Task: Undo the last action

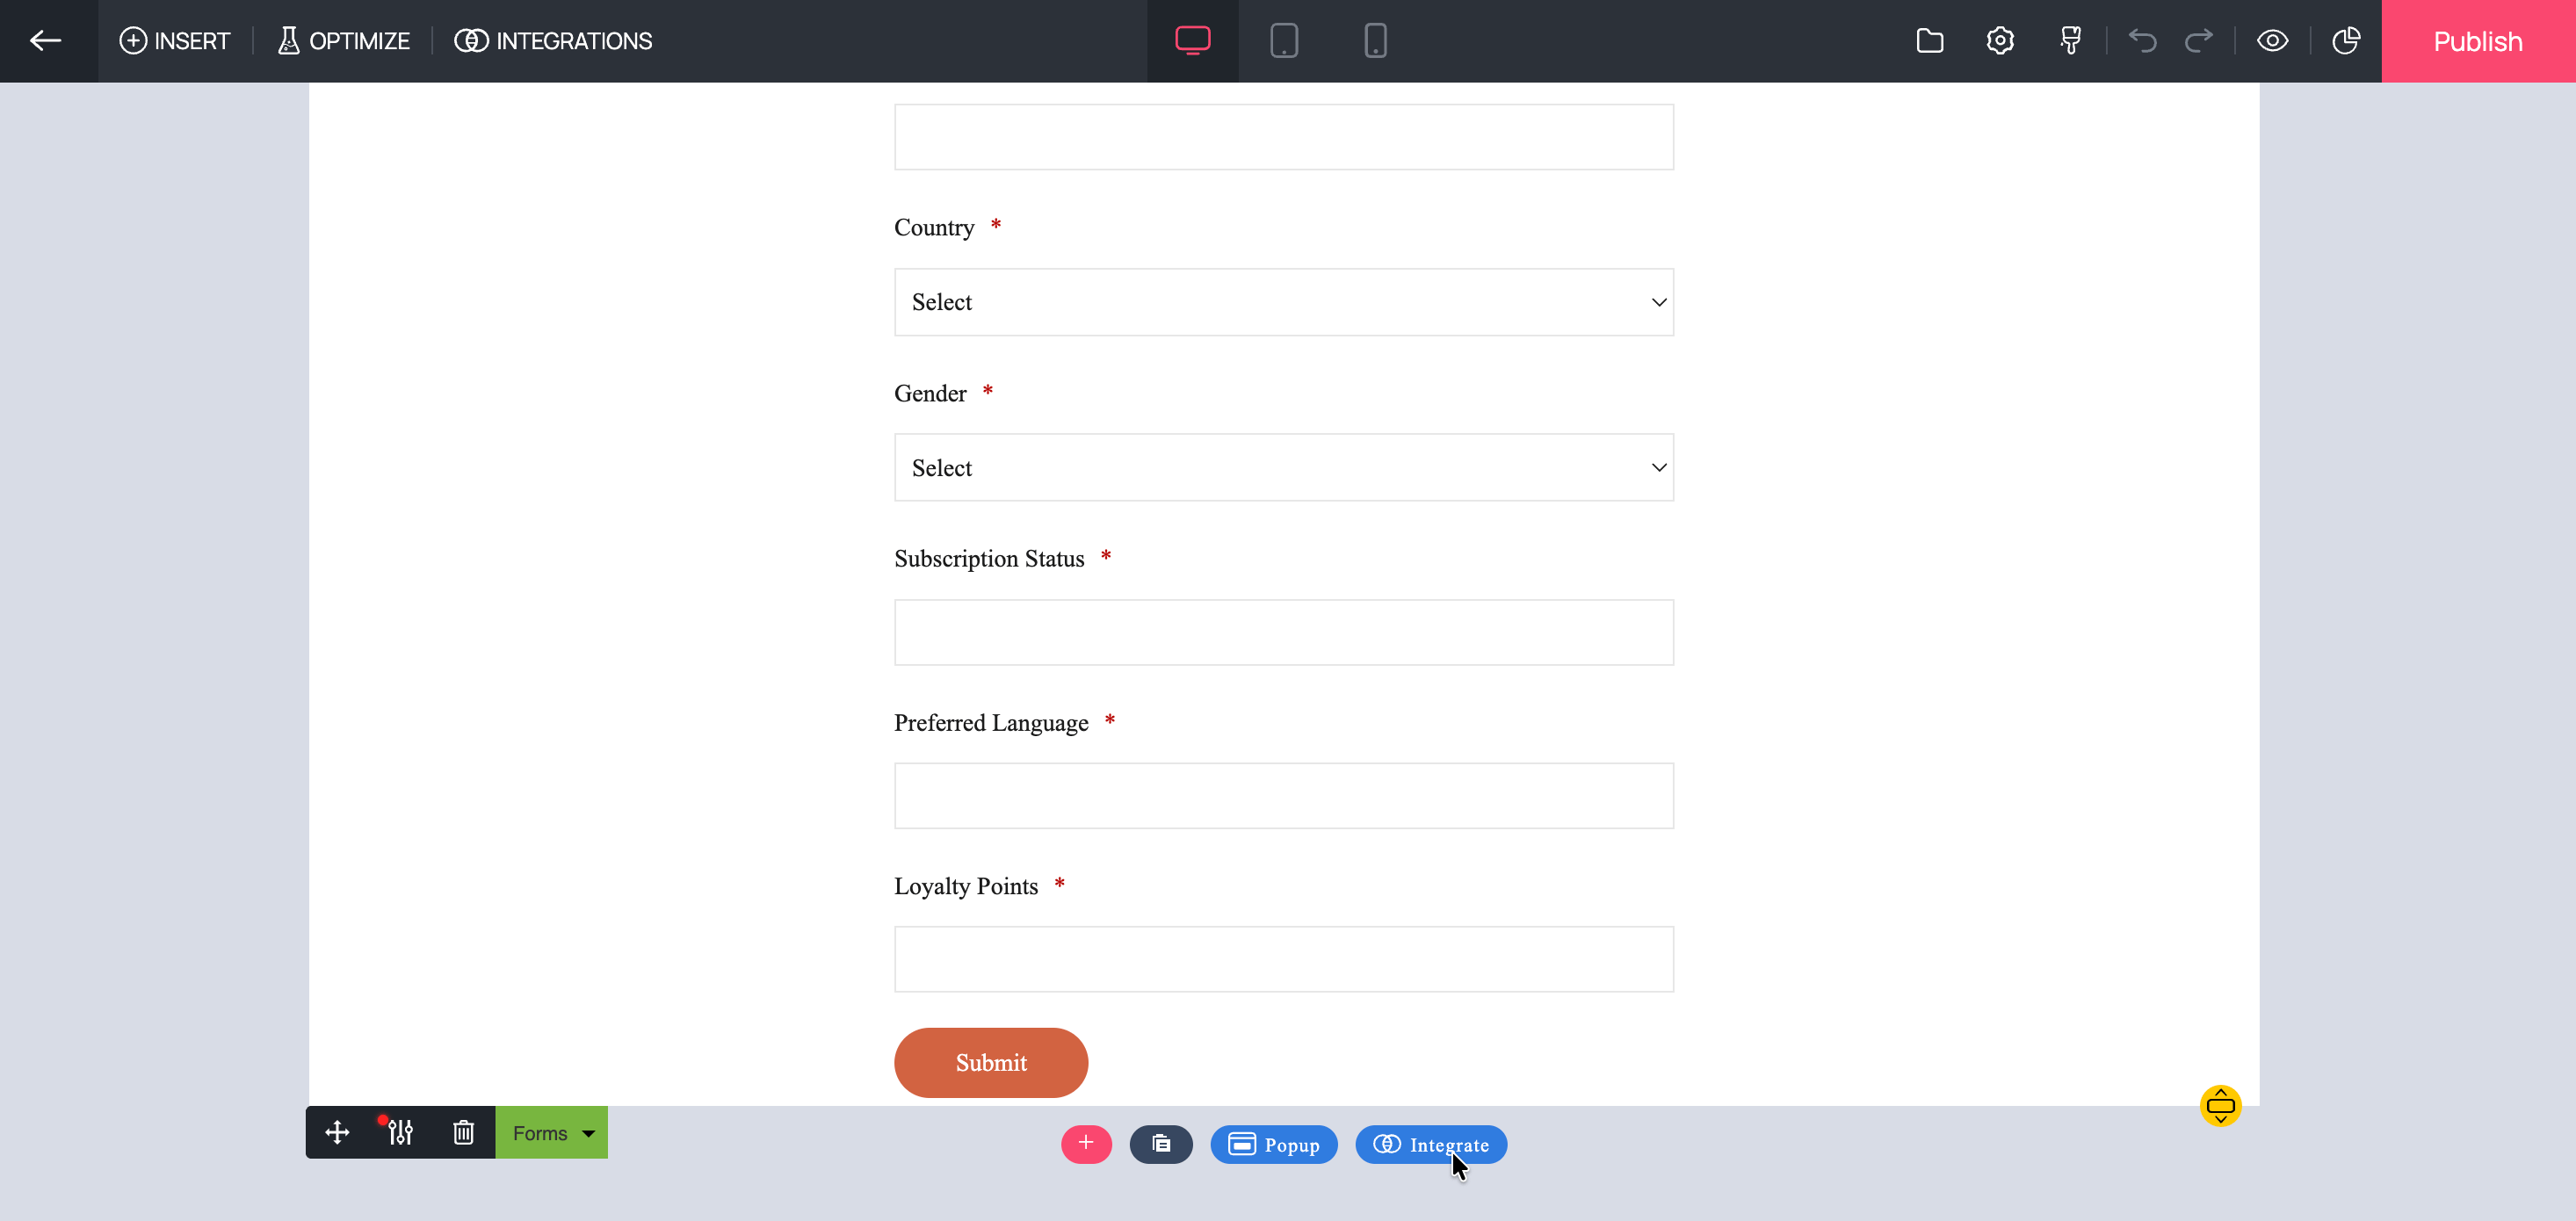Action: (2142, 41)
